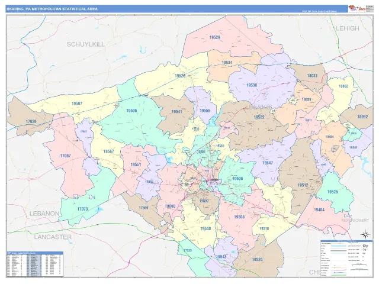Click ZIP code 19522 label
379x284 pixels.
click(259, 117)
